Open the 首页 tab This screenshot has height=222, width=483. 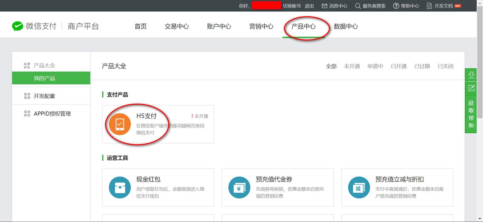point(141,26)
